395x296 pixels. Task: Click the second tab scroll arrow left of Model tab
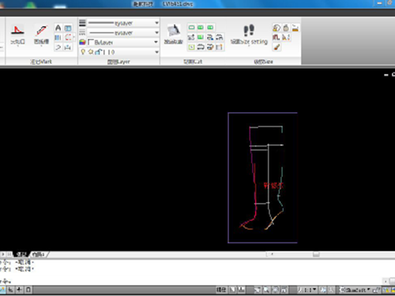point(9,254)
